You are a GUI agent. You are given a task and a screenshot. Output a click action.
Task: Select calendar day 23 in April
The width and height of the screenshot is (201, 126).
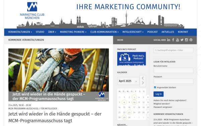click(x=129, y=112)
